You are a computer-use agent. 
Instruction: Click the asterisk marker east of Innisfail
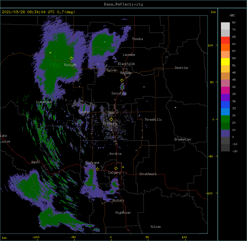144,87
